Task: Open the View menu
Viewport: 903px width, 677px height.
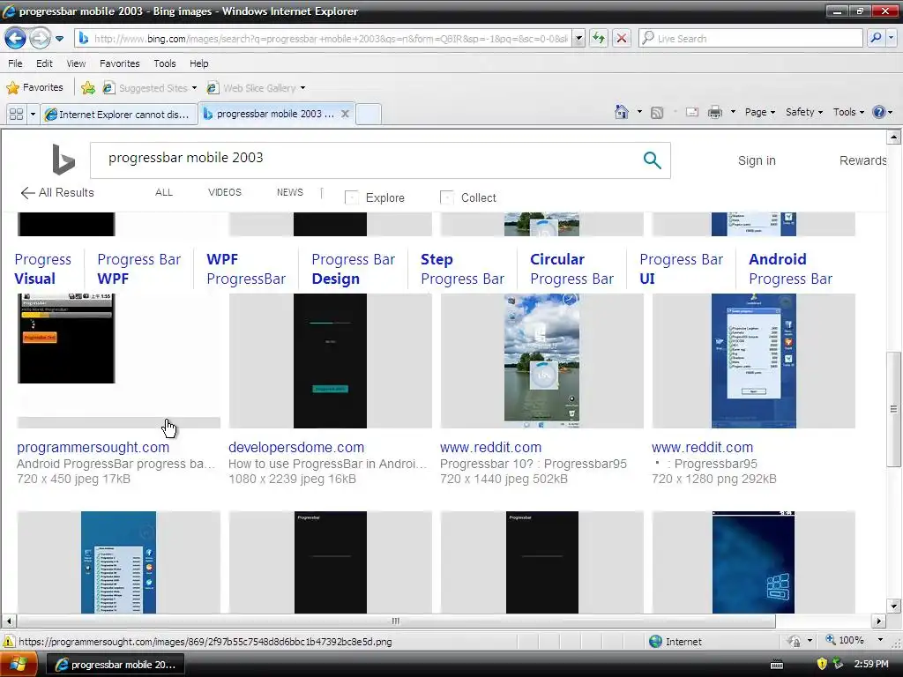Action: tap(76, 63)
